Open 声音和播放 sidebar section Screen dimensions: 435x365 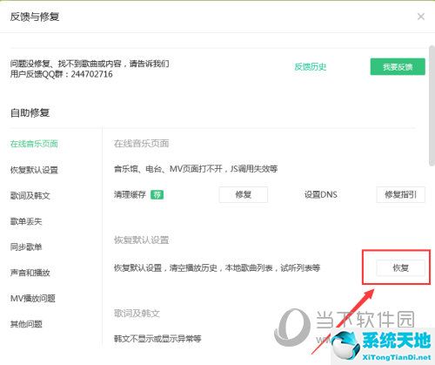tap(30, 273)
